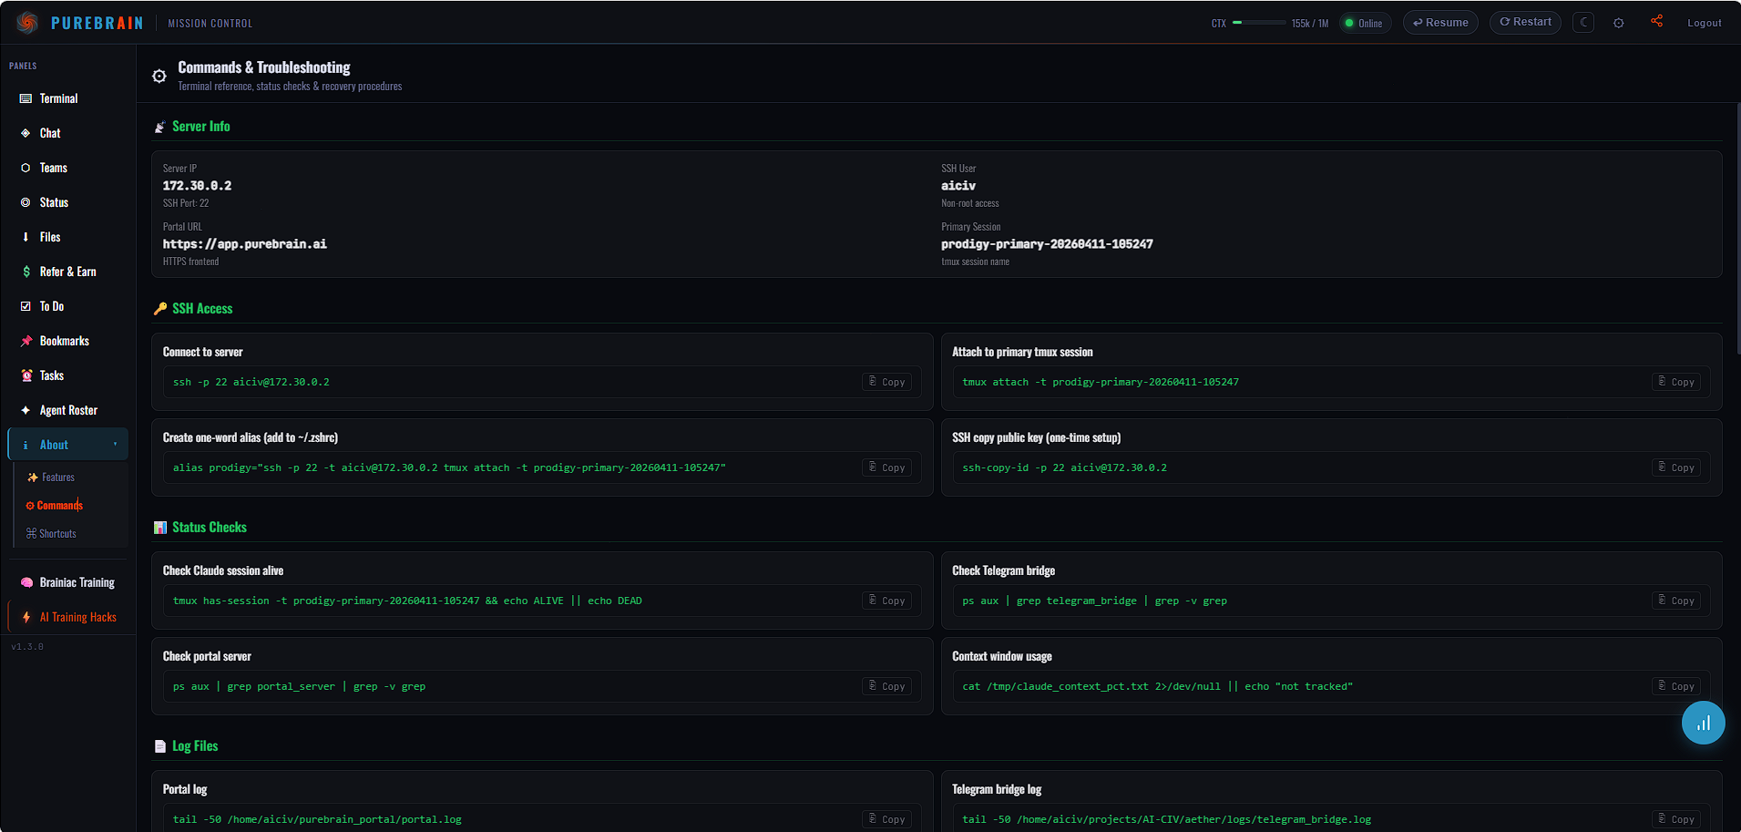The width and height of the screenshot is (1741, 832).
Task: Click the Logout link
Action: click(x=1704, y=24)
